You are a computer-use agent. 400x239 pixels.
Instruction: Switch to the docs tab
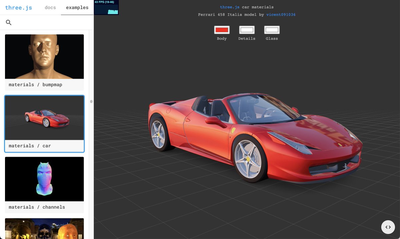tap(50, 7)
